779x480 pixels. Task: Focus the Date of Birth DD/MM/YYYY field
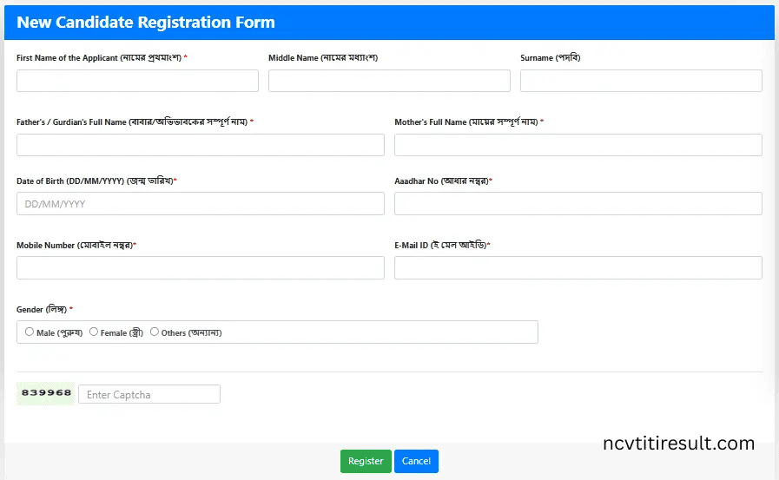coord(200,204)
